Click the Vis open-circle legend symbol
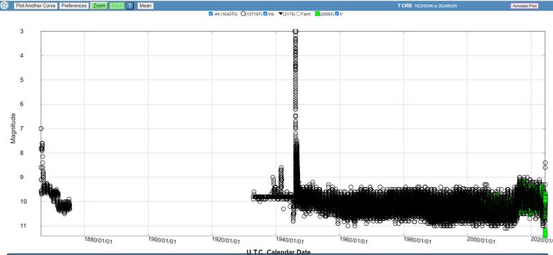 (243, 14)
